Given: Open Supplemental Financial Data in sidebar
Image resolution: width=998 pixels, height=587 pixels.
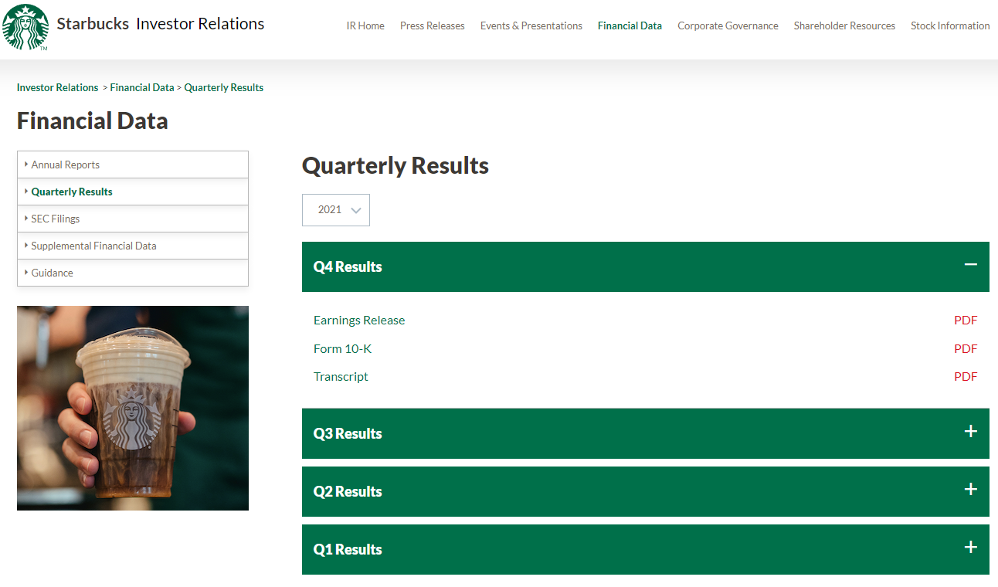Looking at the screenshot, I should (133, 246).
